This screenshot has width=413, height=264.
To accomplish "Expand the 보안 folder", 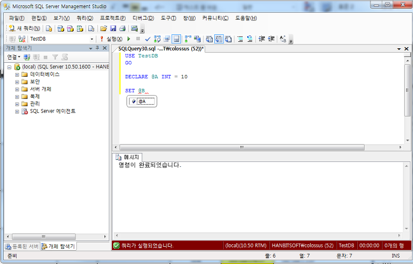I will tap(17, 82).
